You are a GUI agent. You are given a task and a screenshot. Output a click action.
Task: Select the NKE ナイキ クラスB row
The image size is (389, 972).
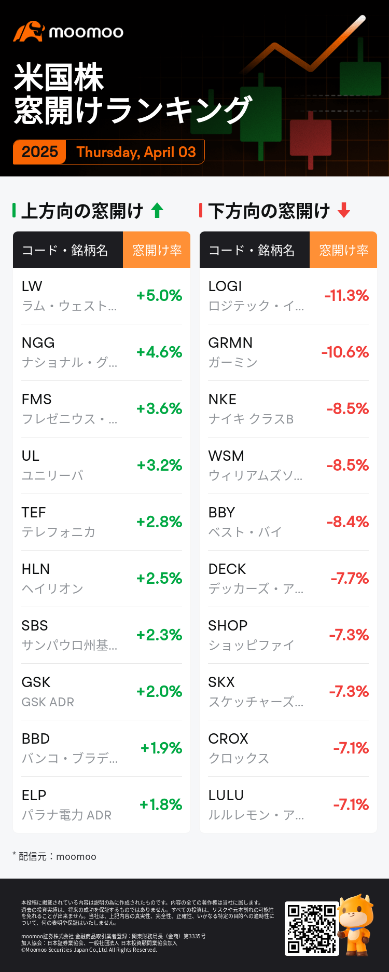288,409
